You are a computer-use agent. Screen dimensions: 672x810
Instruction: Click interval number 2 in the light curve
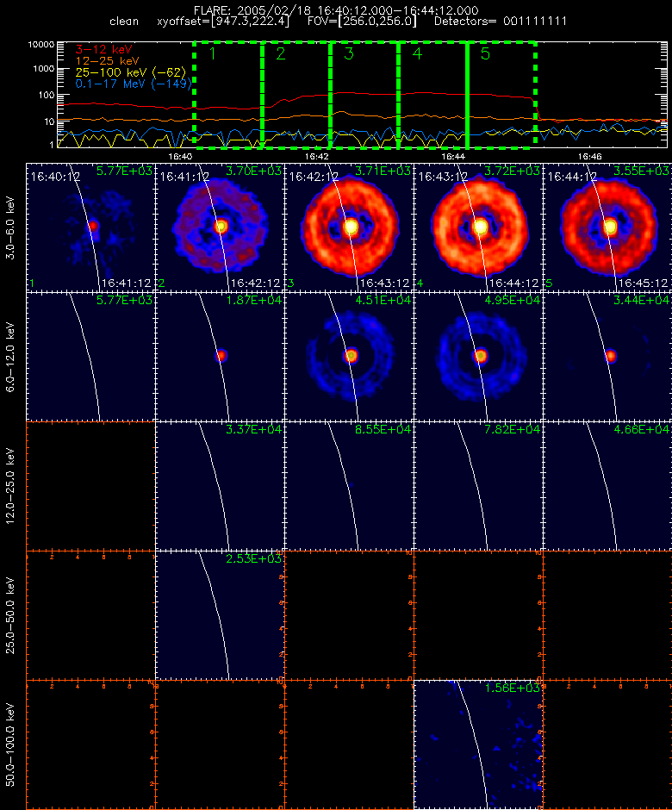281,53
